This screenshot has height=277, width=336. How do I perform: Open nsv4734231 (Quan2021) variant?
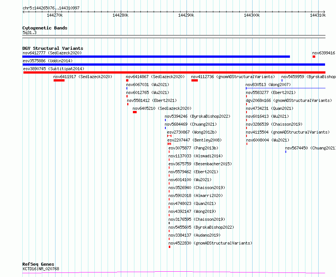pos(270,108)
